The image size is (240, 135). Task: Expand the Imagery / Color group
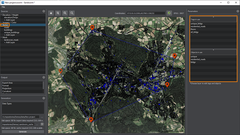1,22
